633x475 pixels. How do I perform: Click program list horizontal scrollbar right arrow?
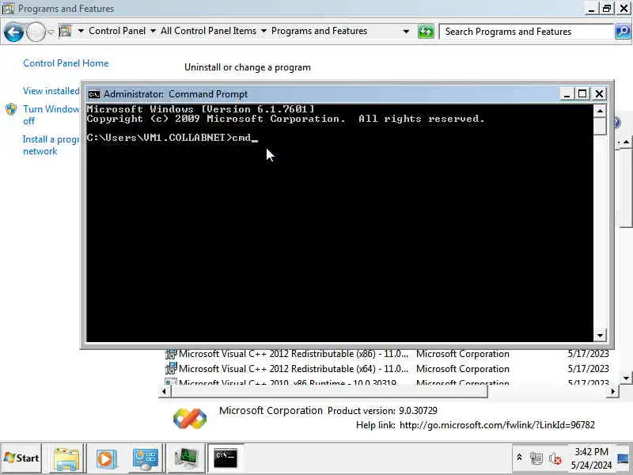612,391
